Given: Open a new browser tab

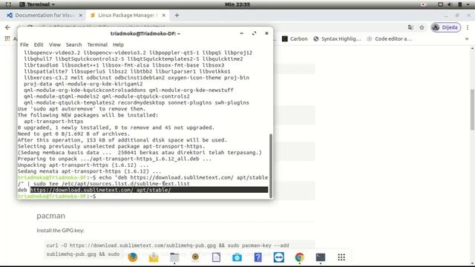Looking at the screenshot, I should [177, 15].
